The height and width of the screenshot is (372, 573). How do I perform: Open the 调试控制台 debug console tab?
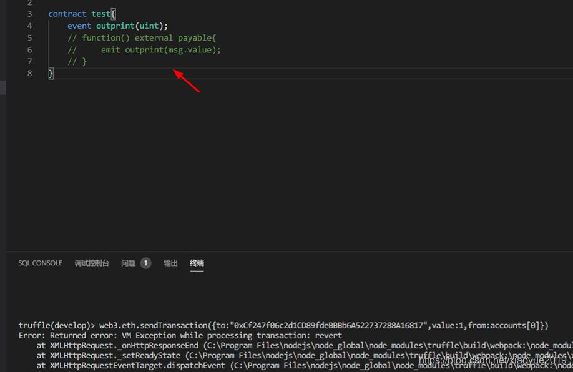point(92,263)
